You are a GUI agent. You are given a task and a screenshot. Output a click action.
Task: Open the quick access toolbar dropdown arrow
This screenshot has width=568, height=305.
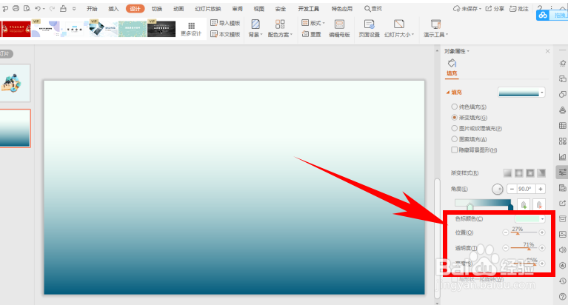[74, 8]
